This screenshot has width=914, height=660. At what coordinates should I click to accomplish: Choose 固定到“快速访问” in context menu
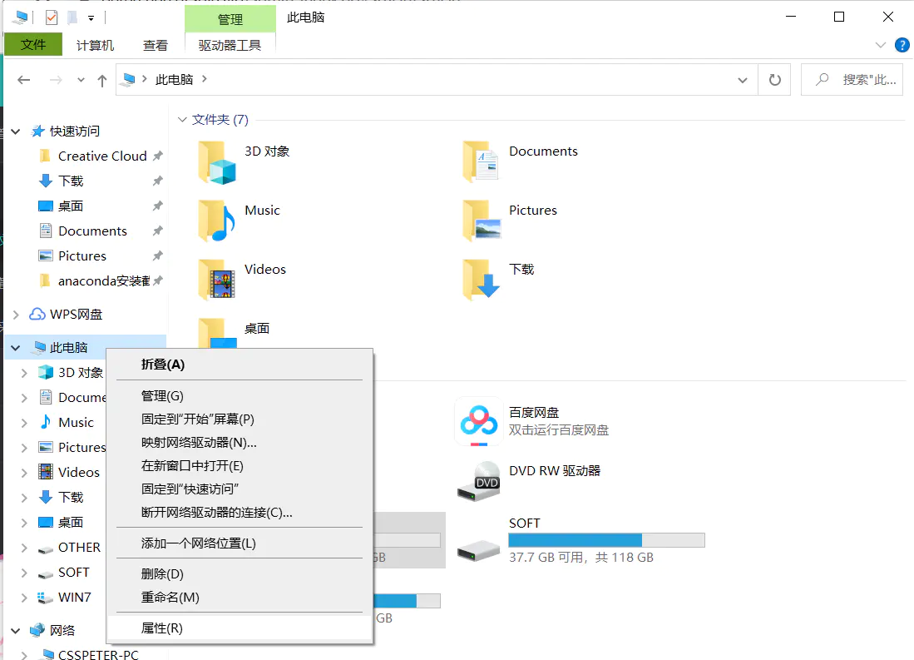click(x=240, y=489)
